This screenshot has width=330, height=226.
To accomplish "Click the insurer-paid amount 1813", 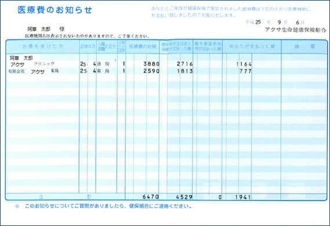I will coord(185,71).
